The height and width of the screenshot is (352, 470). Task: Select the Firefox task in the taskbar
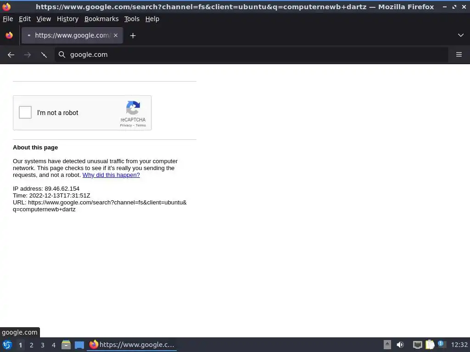click(x=132, y=345)
